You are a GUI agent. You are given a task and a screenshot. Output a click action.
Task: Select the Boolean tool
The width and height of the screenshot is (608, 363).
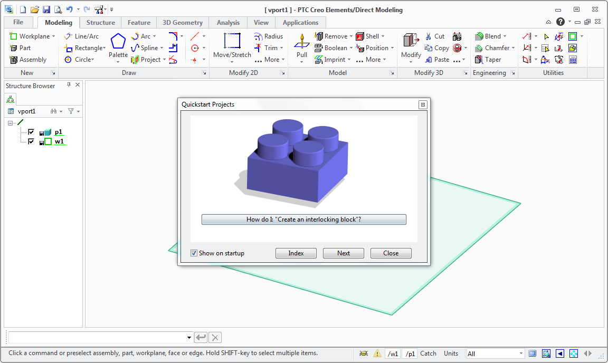331,47
